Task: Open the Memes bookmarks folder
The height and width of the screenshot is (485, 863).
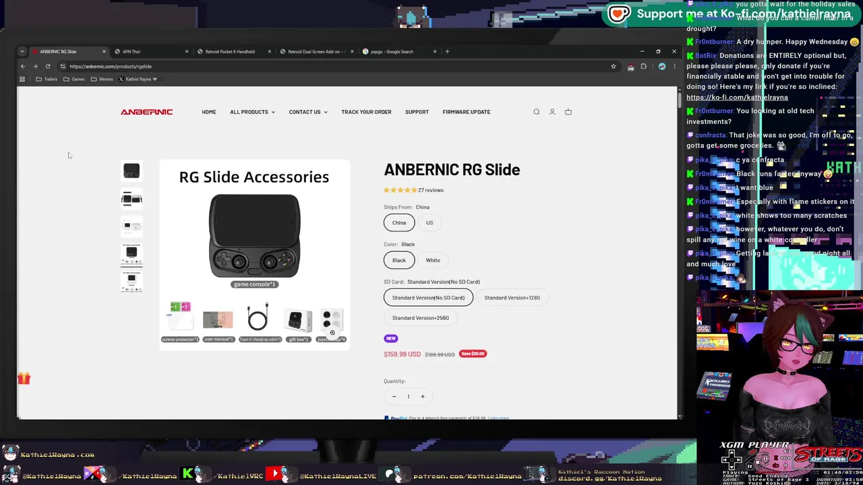Action: (102, 79)
